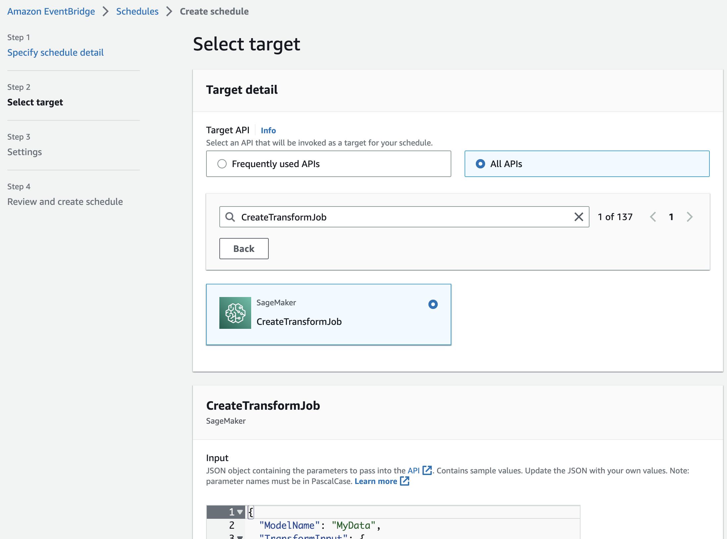The height and width of the screenshot is (539, 727).
Task: Click the 1 of 137 results count
Action: (x=615, y=217)
